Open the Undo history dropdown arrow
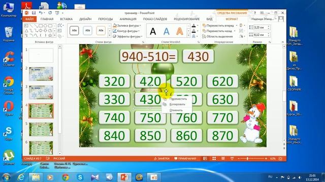 44,13
